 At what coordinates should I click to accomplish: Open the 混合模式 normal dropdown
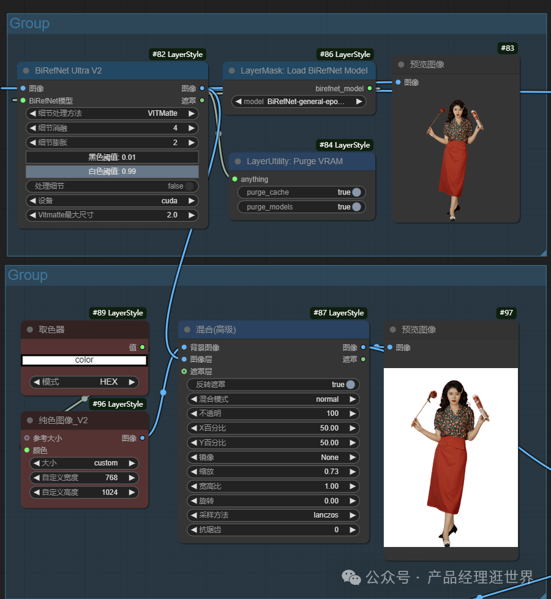273,399
